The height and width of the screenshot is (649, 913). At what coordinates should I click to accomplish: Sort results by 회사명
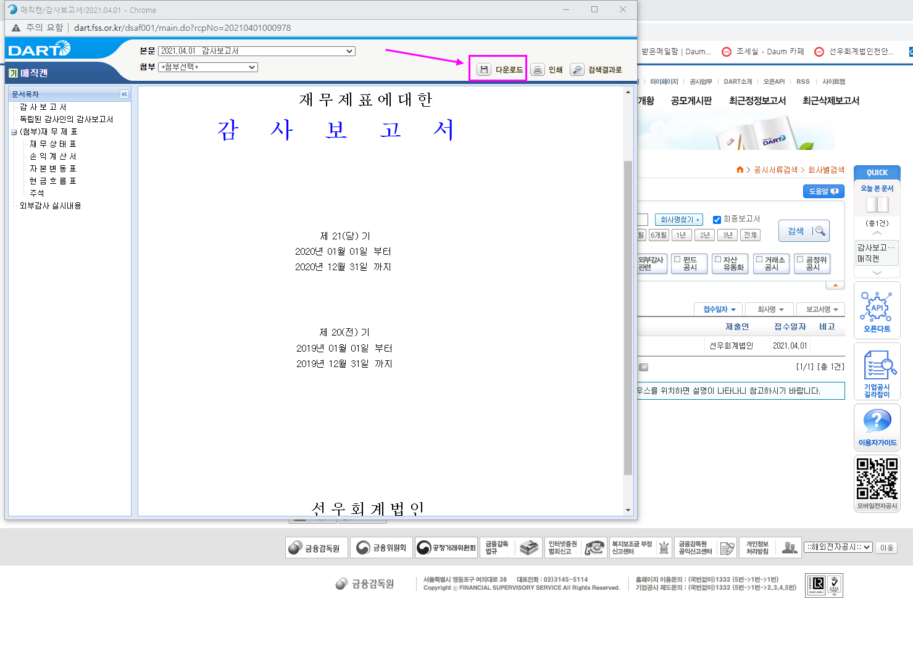(x=770, y=309)
